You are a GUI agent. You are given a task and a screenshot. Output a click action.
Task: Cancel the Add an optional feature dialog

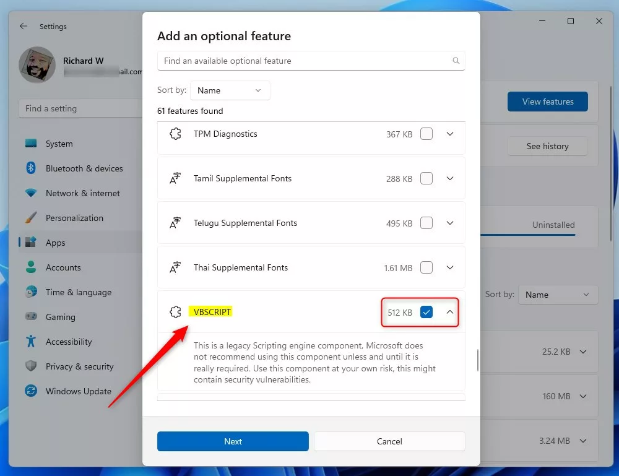pyautogui.click(x=389, y=441)
